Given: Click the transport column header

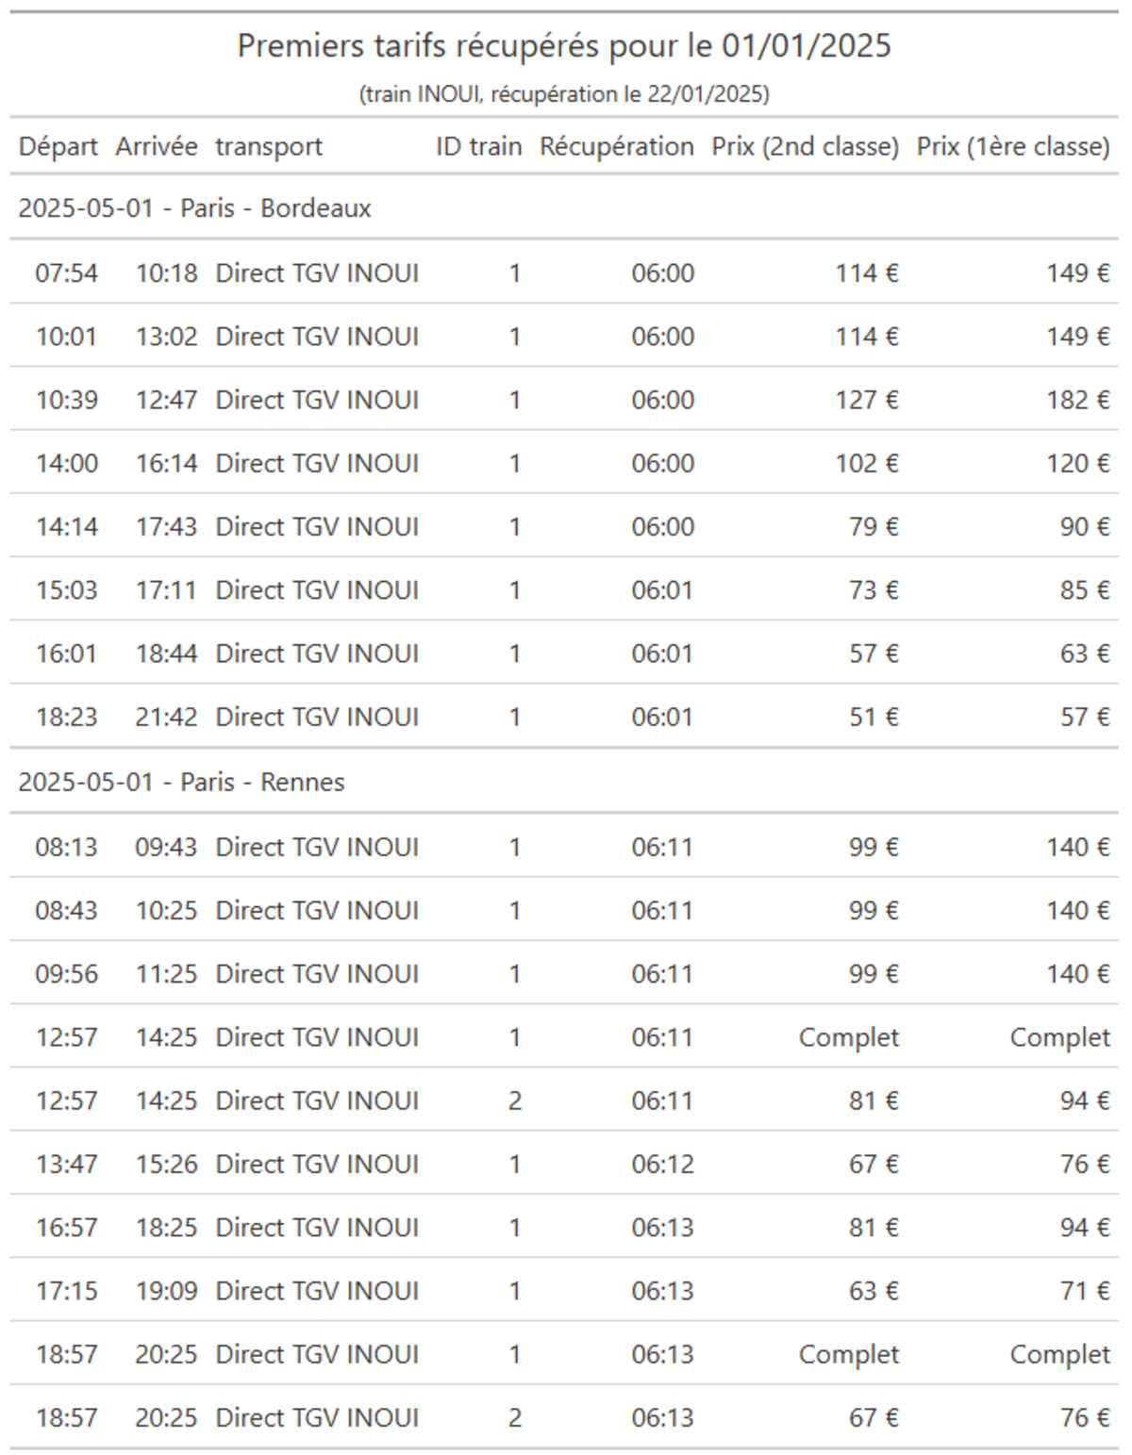Looking at the screenshot, I should point(269,146).
